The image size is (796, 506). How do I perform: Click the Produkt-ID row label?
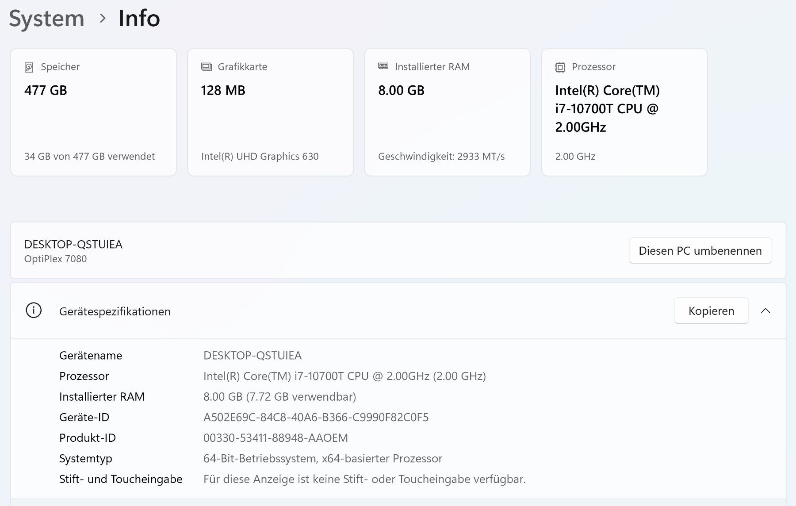click(x=88, y=438)
